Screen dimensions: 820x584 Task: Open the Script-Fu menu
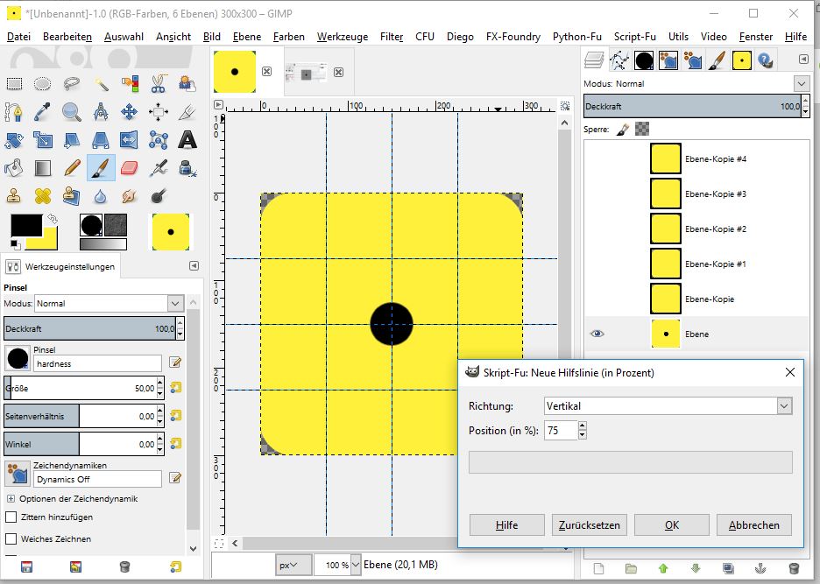coord(634,37)
